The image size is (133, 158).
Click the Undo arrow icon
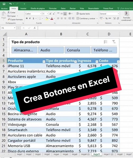tap(11, 4)
